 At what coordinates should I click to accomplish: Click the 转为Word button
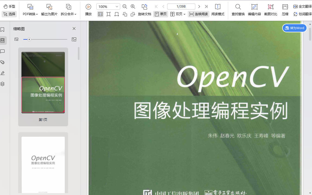point(294,28)
